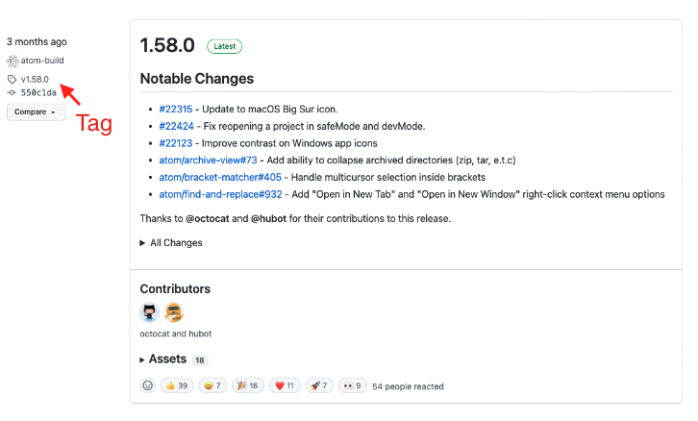This screenshot has height=421, width=698.
Task: Toggle the laughing face reaction
Action: coord(213,385)
